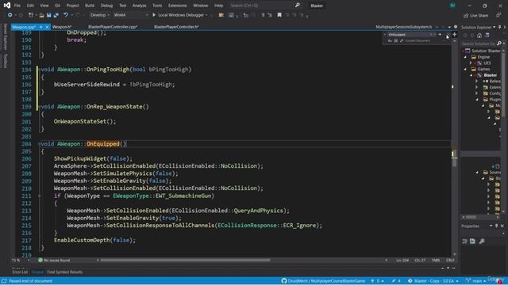Open the Output tab
The width and height of the screenshot is (508, 285).
pos(37,272)
